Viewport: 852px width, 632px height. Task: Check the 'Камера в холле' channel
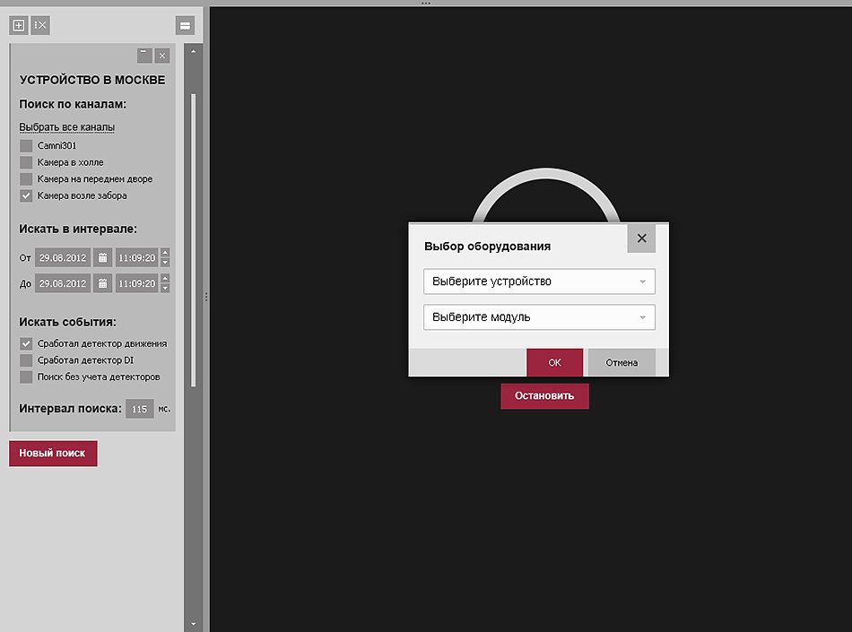point(26,162)
